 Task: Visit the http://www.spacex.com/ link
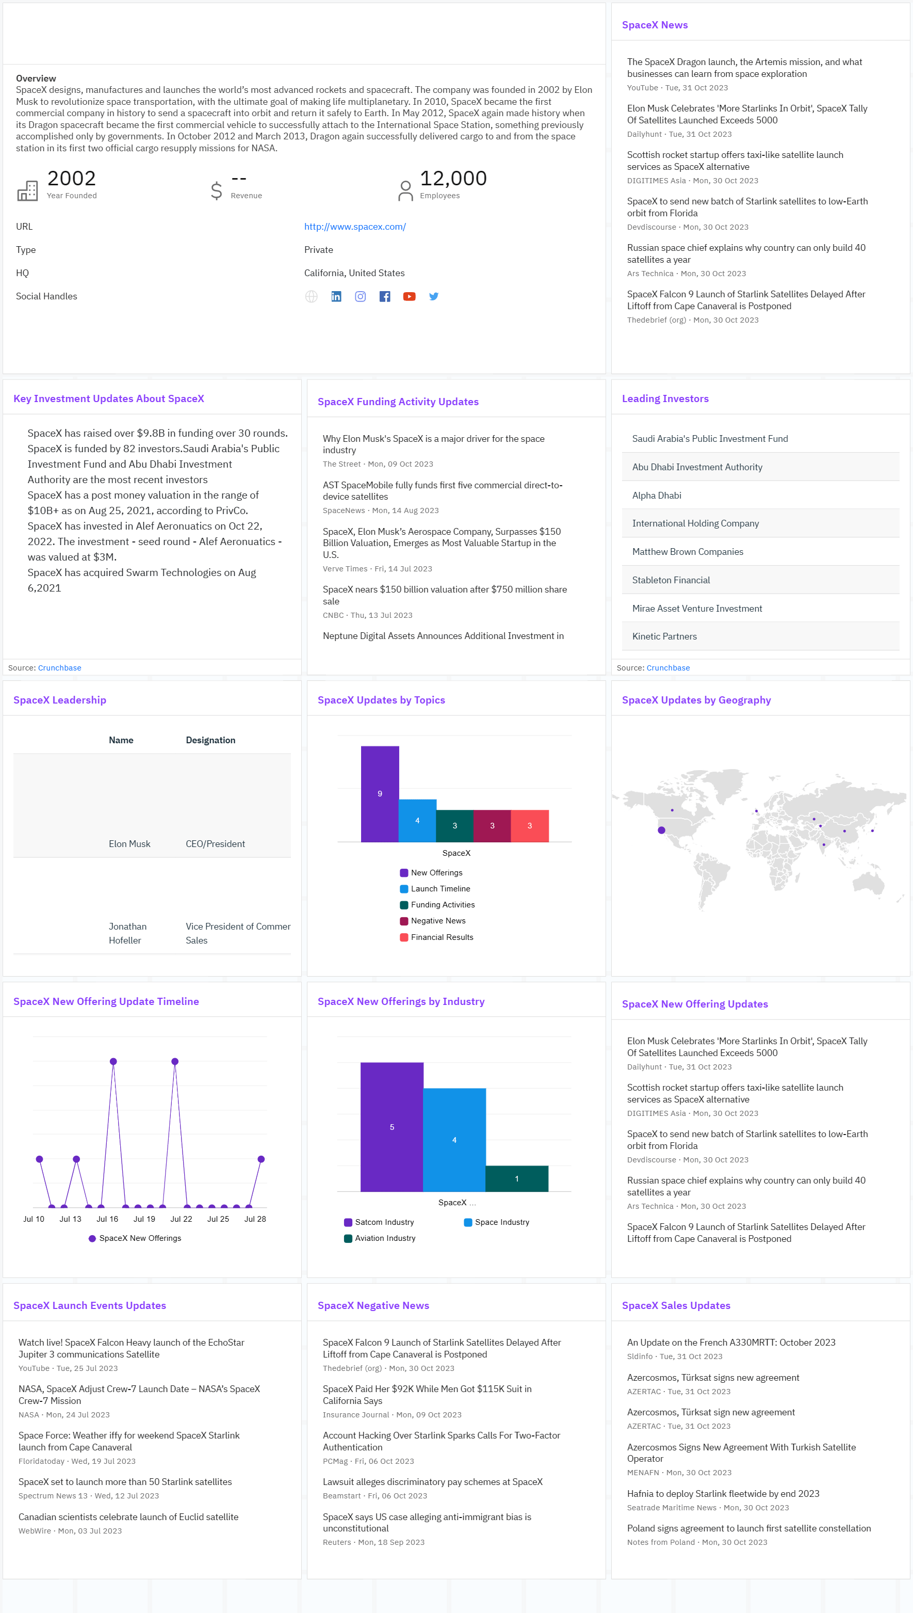click(355, 227)
